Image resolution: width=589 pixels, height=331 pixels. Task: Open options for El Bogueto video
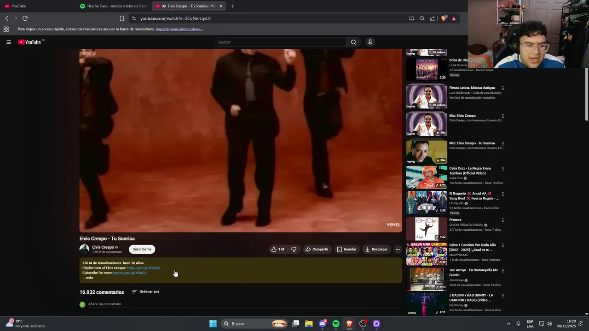(x=502, y=194)
